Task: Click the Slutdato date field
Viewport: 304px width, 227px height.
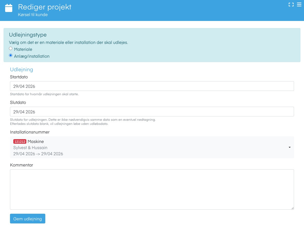Action: [x=152, y=112]
